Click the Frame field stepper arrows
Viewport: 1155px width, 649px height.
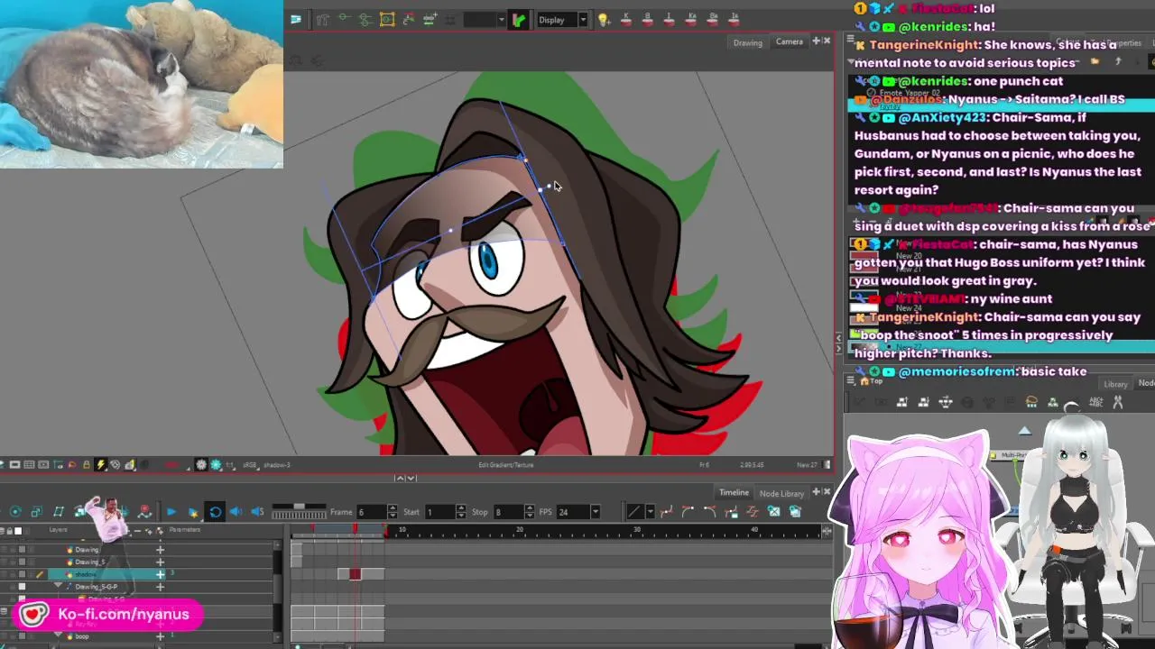pos(393,512)
